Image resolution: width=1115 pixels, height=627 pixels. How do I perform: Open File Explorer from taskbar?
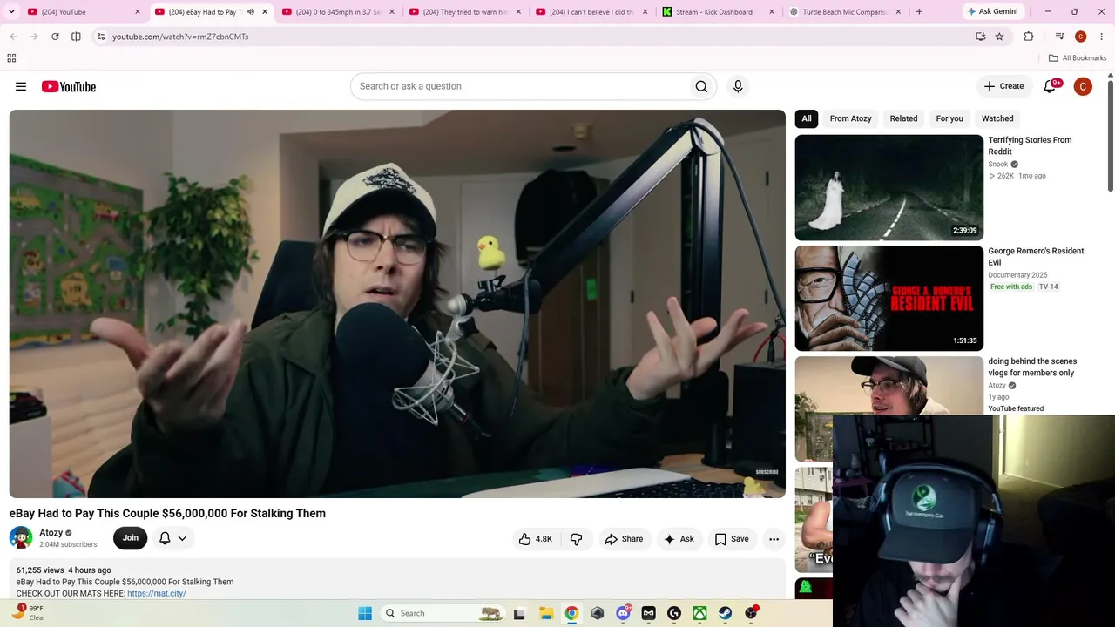click(x=545, y=613)
